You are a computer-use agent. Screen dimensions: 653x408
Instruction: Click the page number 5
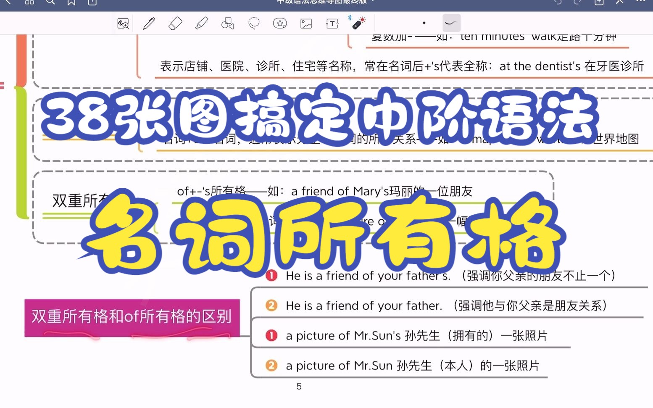click(299, 387)
